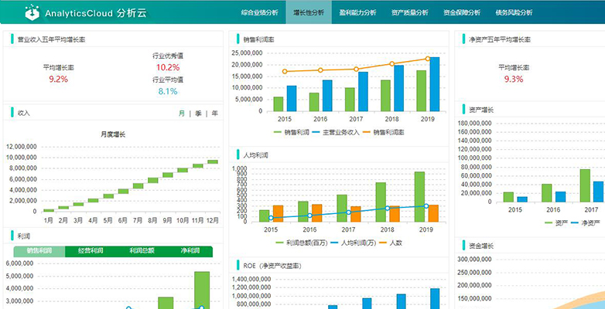
Task: Click the 300,000,000 axis label in 资金增长 chart
Action: [x=474, y=259]
